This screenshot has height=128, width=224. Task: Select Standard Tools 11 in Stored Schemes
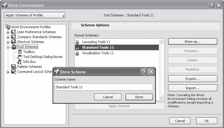coord(98,47)
